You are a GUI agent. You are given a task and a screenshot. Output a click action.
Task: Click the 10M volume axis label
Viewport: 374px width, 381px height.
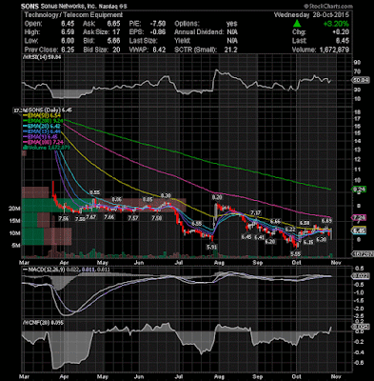pyautogui.click(x=14, y=233)
